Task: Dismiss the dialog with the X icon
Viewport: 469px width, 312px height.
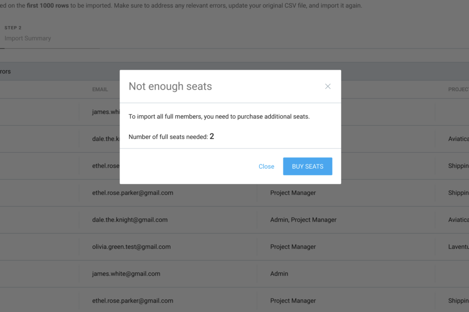Action: tap(327, 86)
